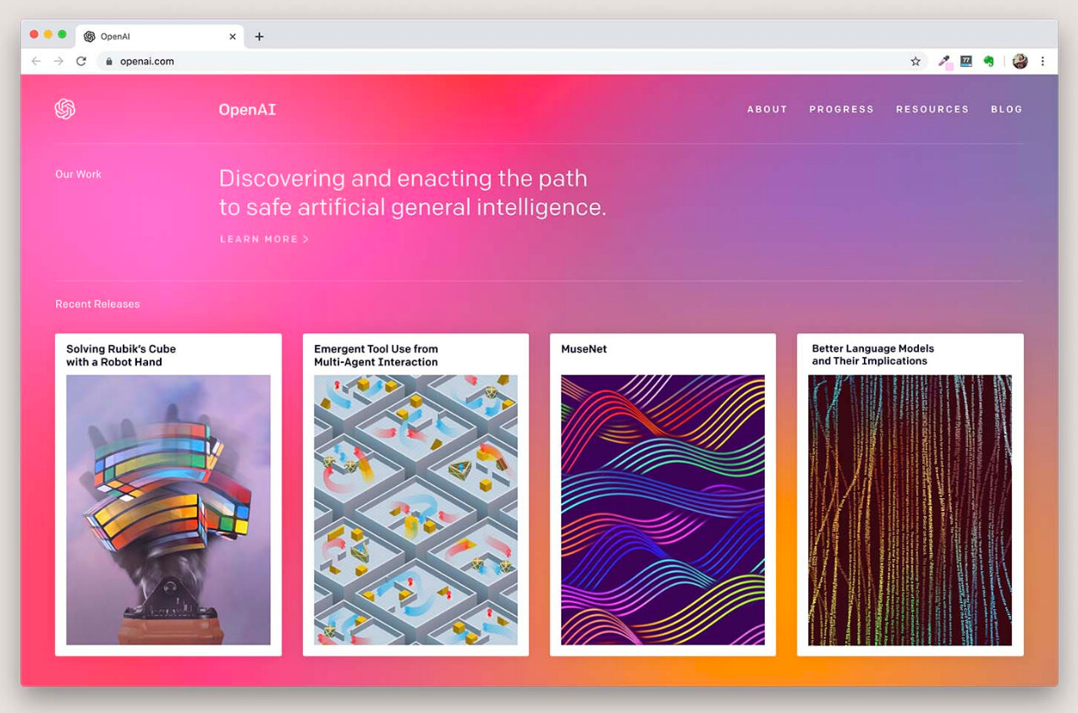Click the OpenAI spiral logo in the header
This screenshot has width=1078, height=713.
click(x=64, y=109)
